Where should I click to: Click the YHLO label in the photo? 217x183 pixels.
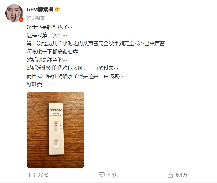click(56, 110)
